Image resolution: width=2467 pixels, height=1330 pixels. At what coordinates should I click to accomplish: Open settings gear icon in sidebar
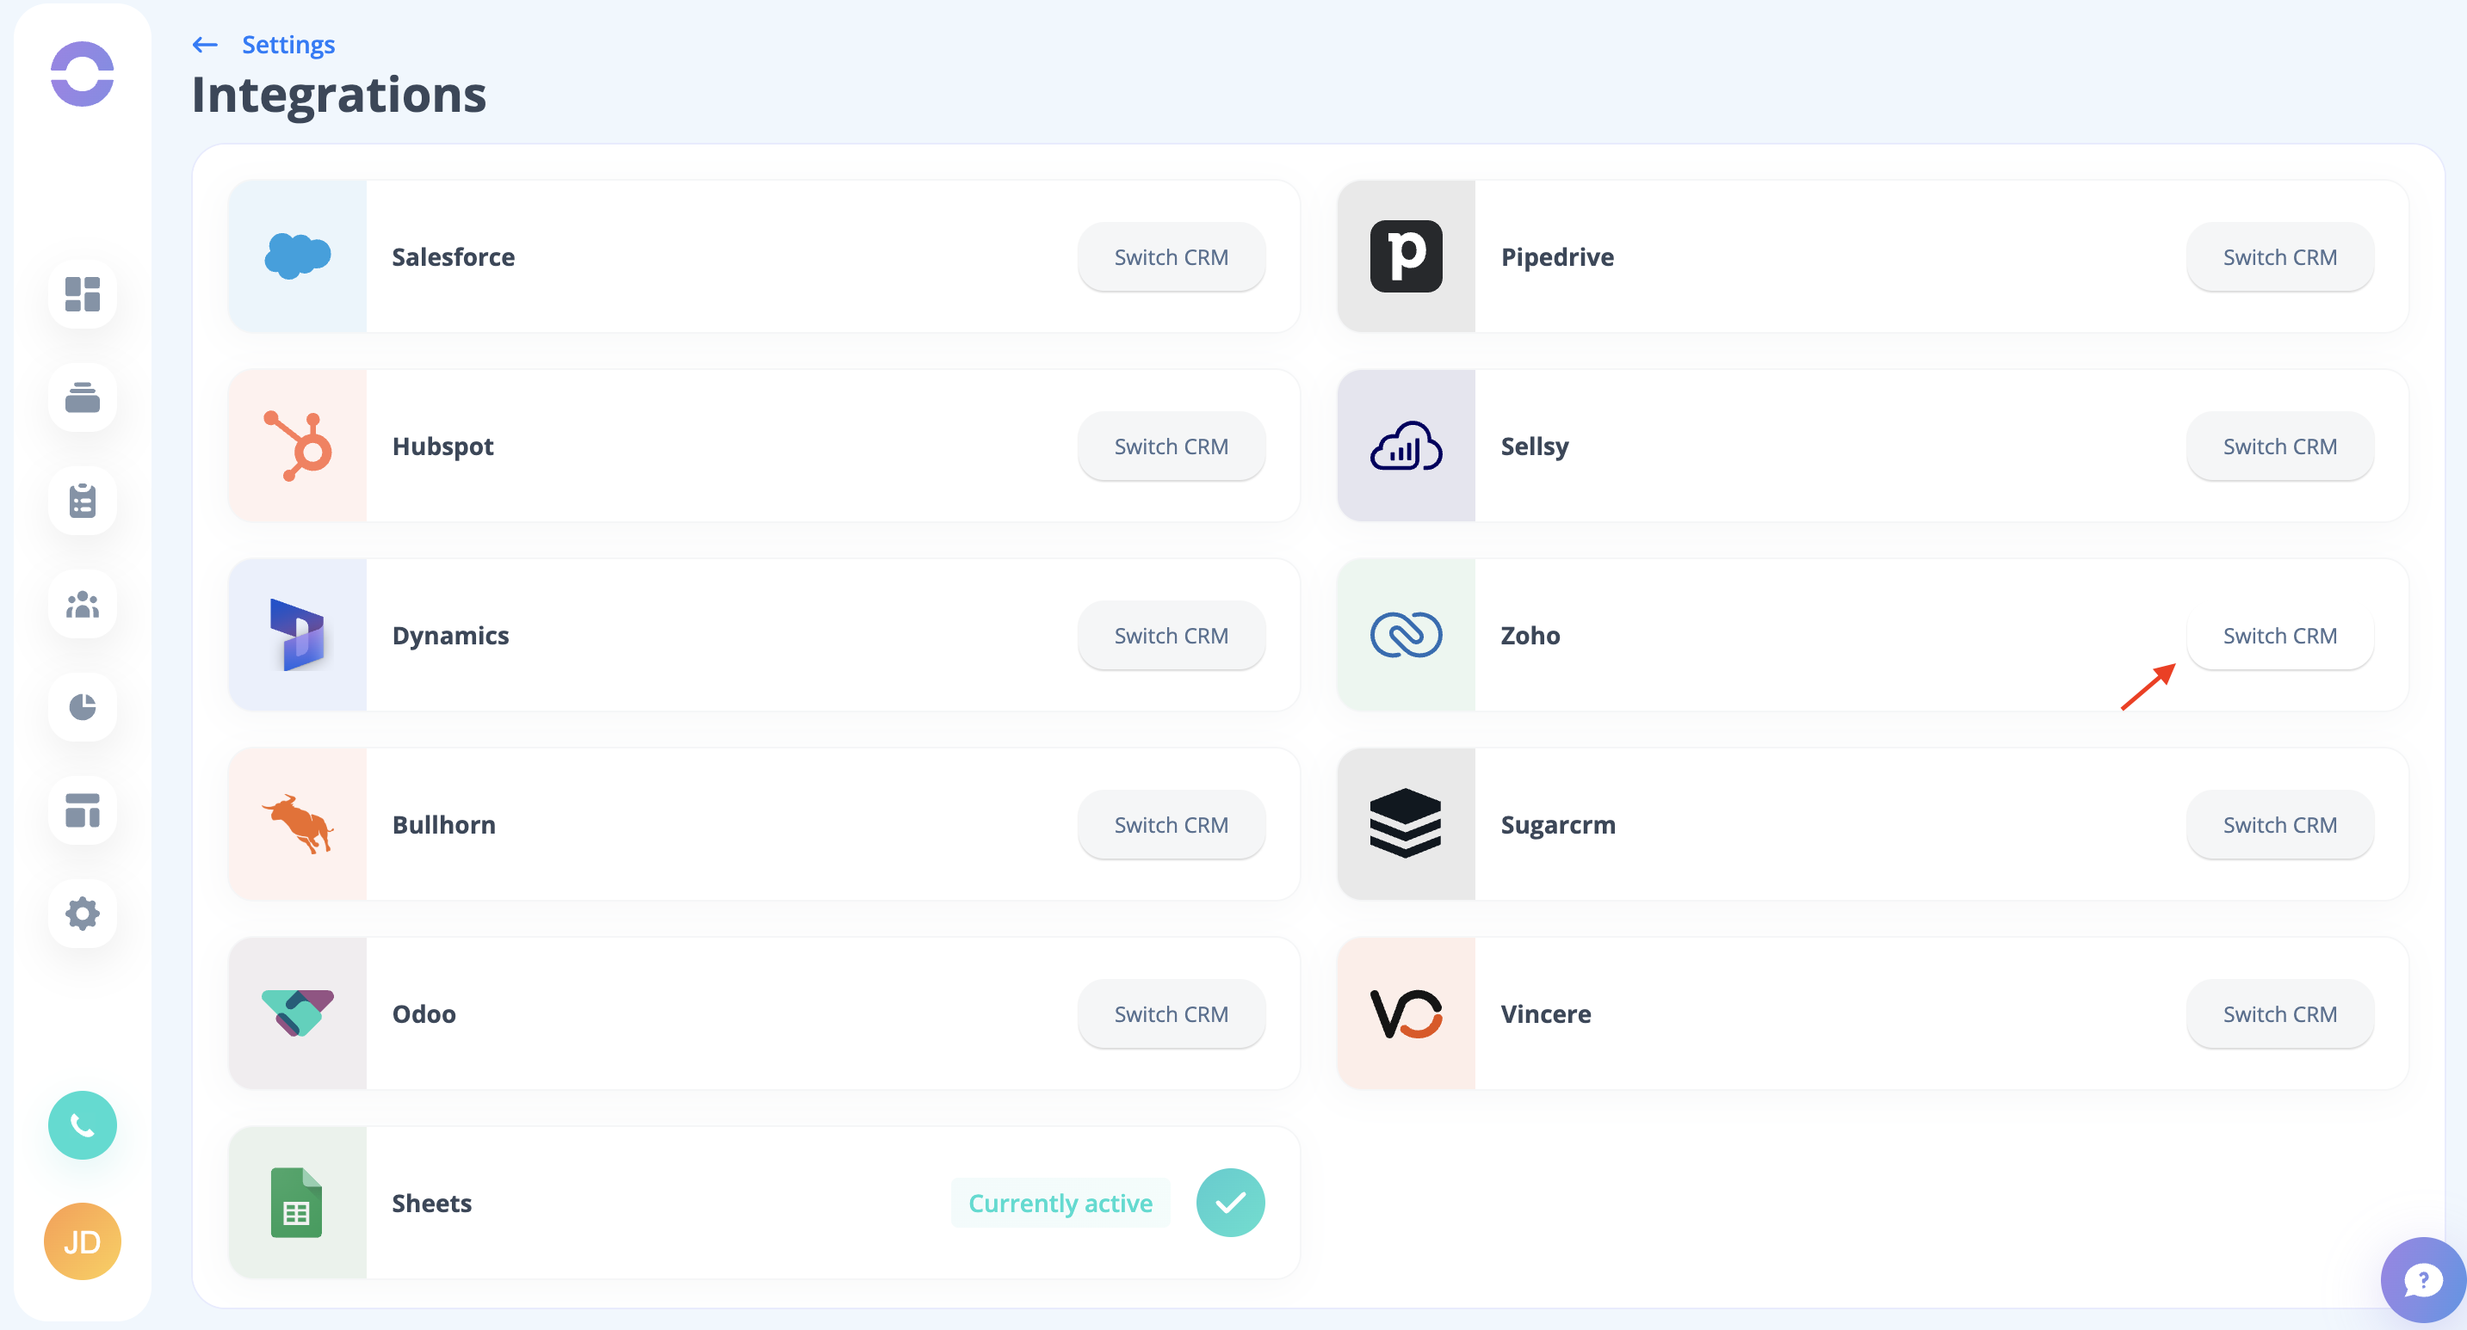coord(83,914)
